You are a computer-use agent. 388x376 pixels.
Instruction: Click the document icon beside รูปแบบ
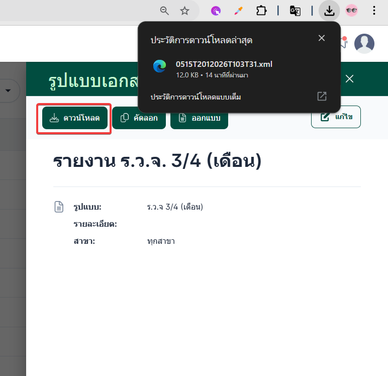point(59,207)
